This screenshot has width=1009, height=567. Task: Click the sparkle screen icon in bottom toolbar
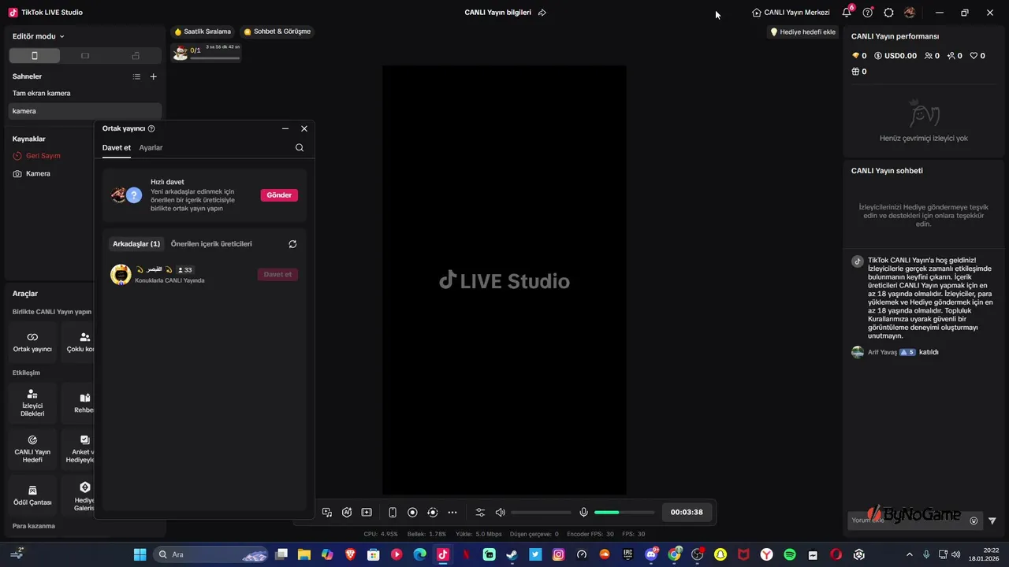click(367, 512)
